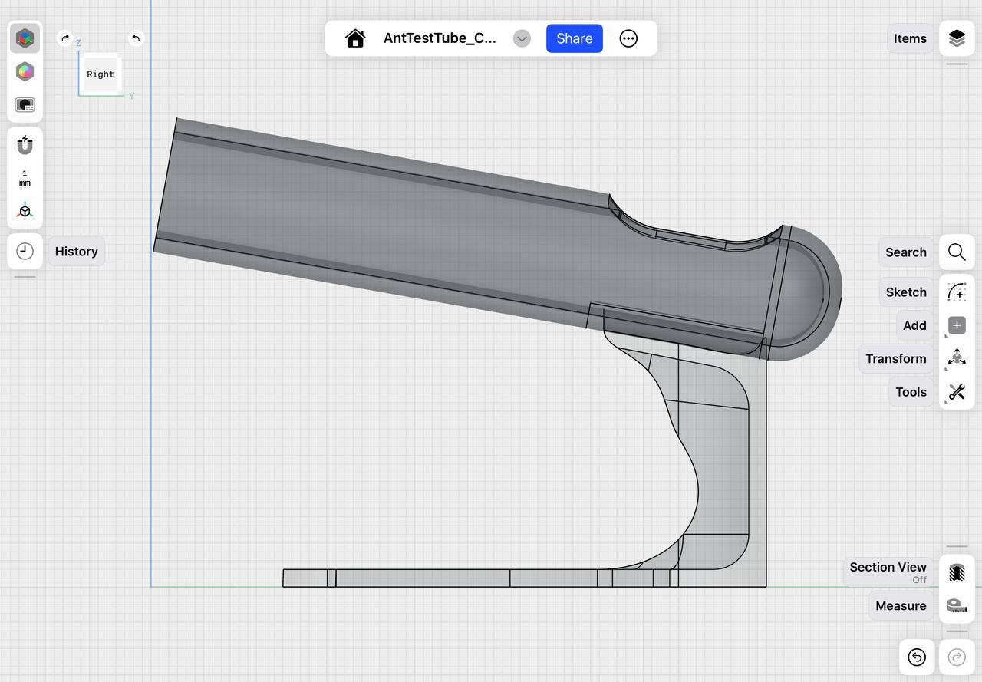Open the Tools wrench icon
The height and width of the screenshot is (682, 982).
coord(956,392)
